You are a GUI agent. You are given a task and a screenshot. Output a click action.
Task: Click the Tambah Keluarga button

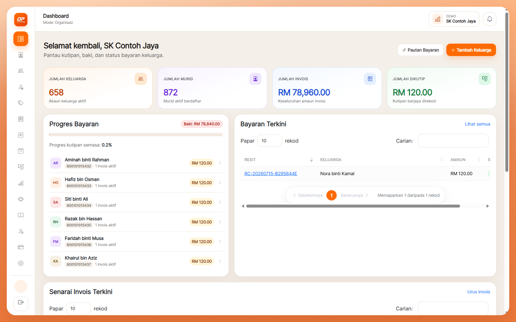[471, 50]
